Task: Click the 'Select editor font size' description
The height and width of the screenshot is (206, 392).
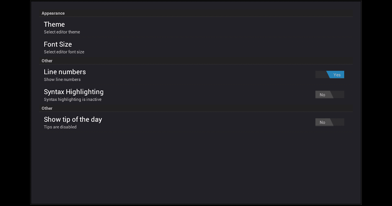Action: point(64,52)
